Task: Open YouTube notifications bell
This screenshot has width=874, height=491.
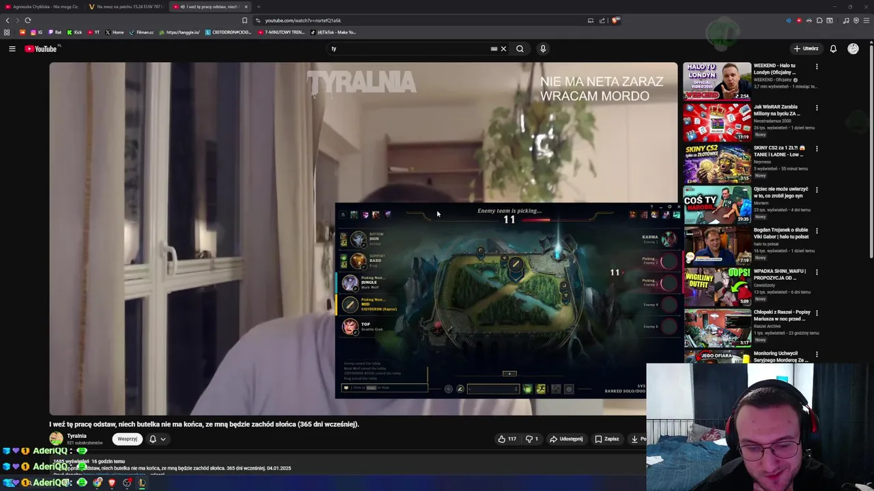Action: pos(833,48)
